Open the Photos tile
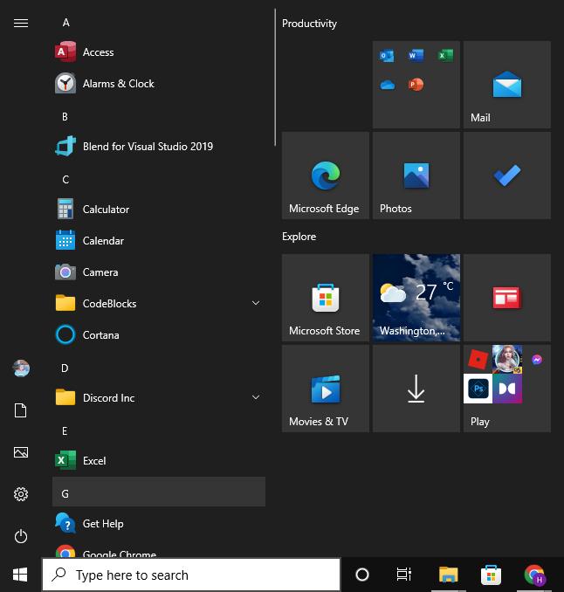 [416, 176]
